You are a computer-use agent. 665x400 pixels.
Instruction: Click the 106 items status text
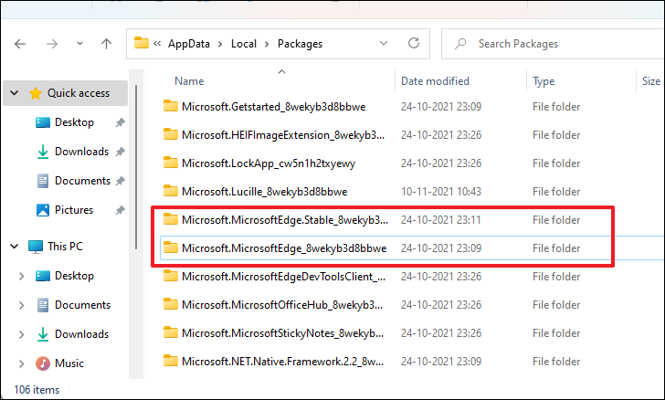[x=37, y=390]
